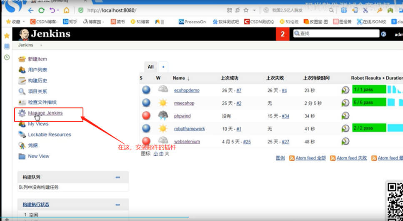Open the QR/grid icon in address bar
Viewport: 403px width, 221px height.
click(x=230, y=10)
